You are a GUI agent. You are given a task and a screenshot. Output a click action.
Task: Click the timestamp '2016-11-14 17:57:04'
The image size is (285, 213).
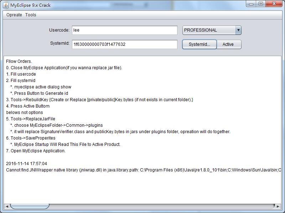[x=26, y=164]
